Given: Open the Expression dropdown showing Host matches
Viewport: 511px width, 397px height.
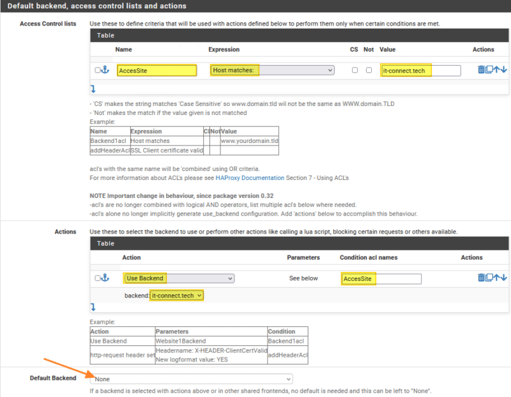Looking at the screenshot, I should pos(272,70).
